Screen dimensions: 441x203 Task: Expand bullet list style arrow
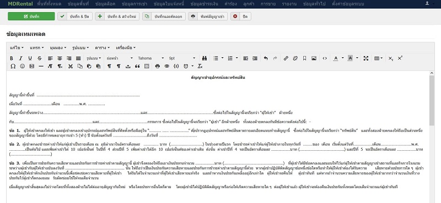tap(223, 58)
